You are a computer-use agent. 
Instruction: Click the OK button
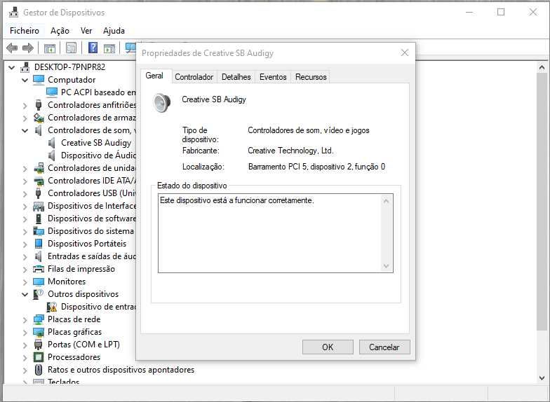click(328, 347)
